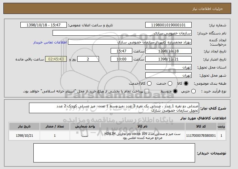Click product code 1117000078580001 cell
238x169 pixels.
tap(201, 136)
